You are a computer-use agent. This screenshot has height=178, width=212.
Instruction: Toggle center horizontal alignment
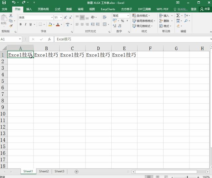(82, 24)
